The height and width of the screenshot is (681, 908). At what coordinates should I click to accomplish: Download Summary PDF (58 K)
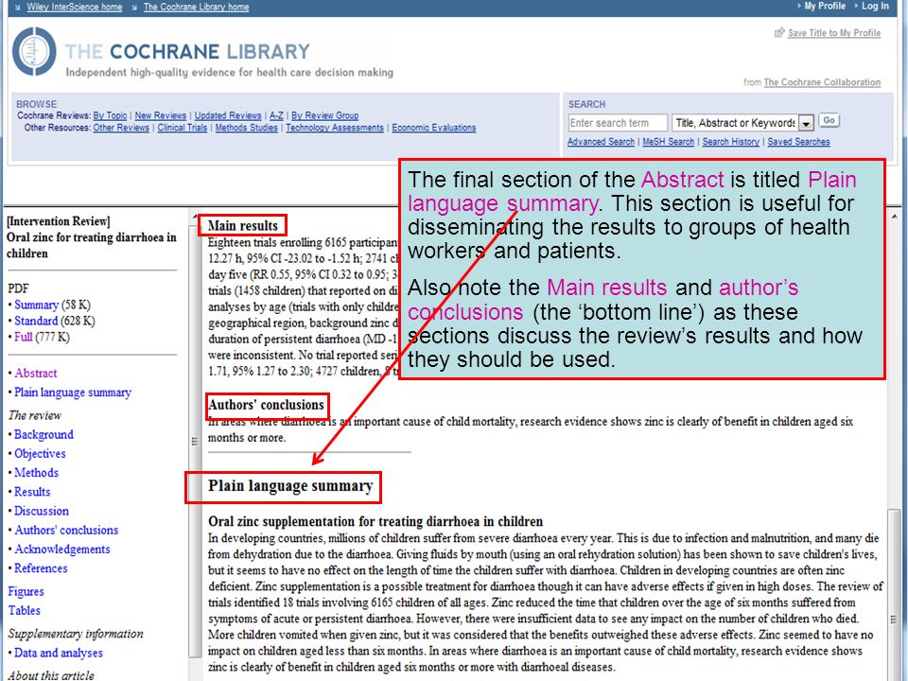pyautogui.click(x=36, y=305)
